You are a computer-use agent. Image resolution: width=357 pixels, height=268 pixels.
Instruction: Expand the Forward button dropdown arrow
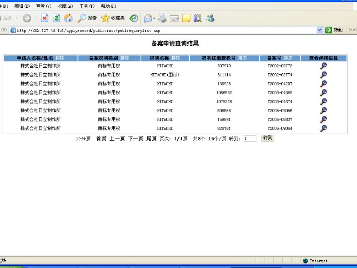click(x=36, y=18)
